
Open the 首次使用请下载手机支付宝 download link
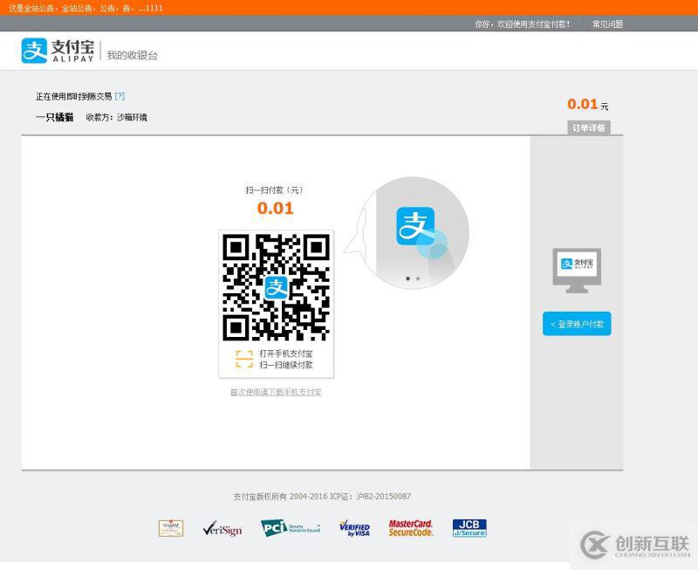coord(274,392)
